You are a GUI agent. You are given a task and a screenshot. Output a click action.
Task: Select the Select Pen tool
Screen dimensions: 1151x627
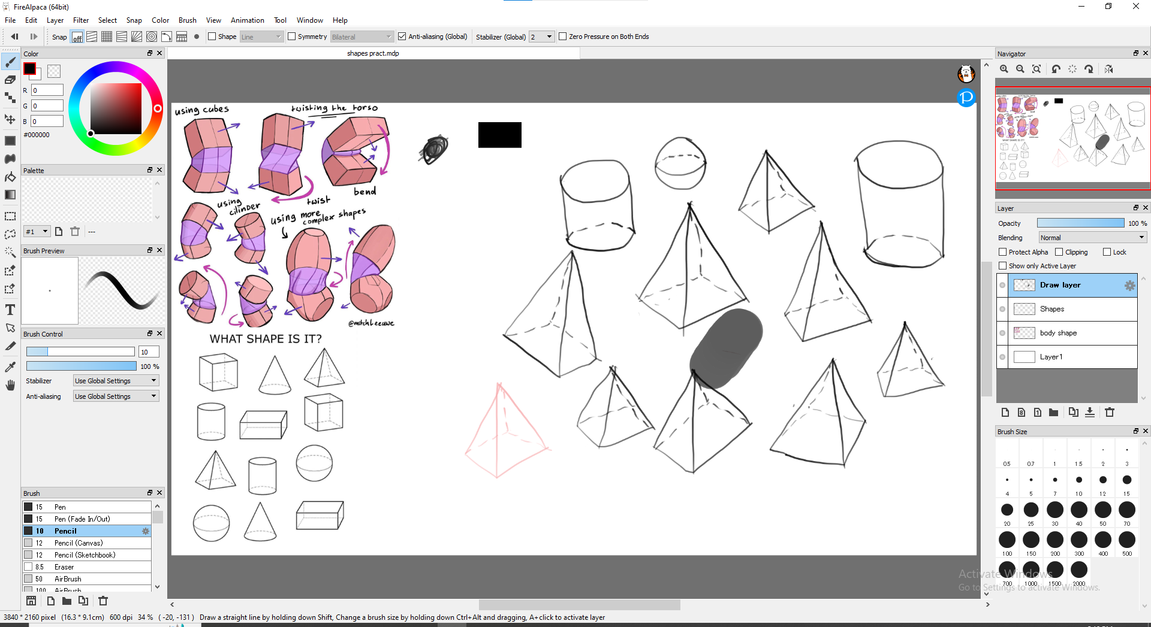pyautogui.click(x=10, y=271)
